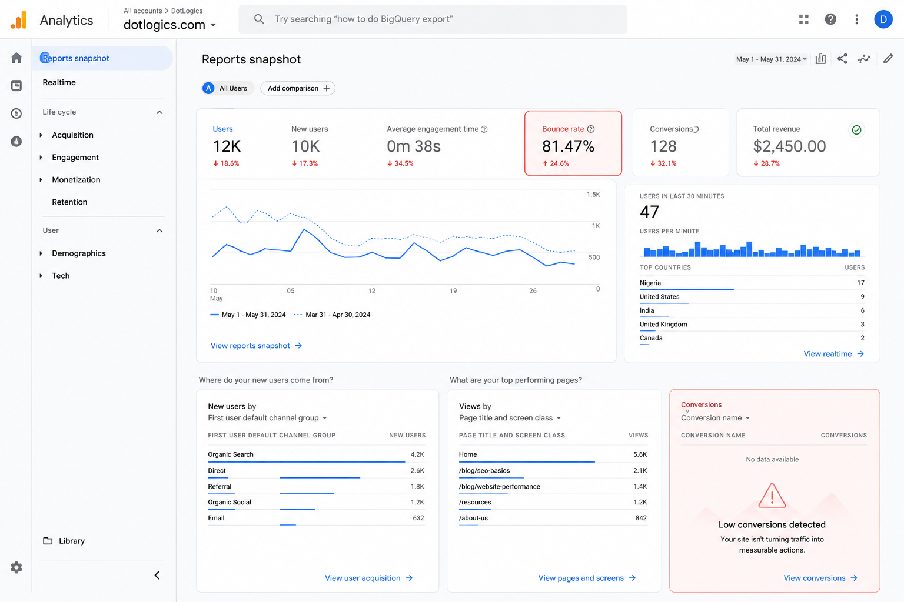Click Add comparison button
This screenshot has width=904, height=602.
click(x=298, y=88)
